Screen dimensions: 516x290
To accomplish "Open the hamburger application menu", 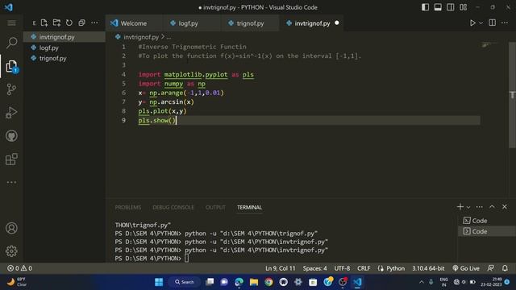I will coord(11,23).
